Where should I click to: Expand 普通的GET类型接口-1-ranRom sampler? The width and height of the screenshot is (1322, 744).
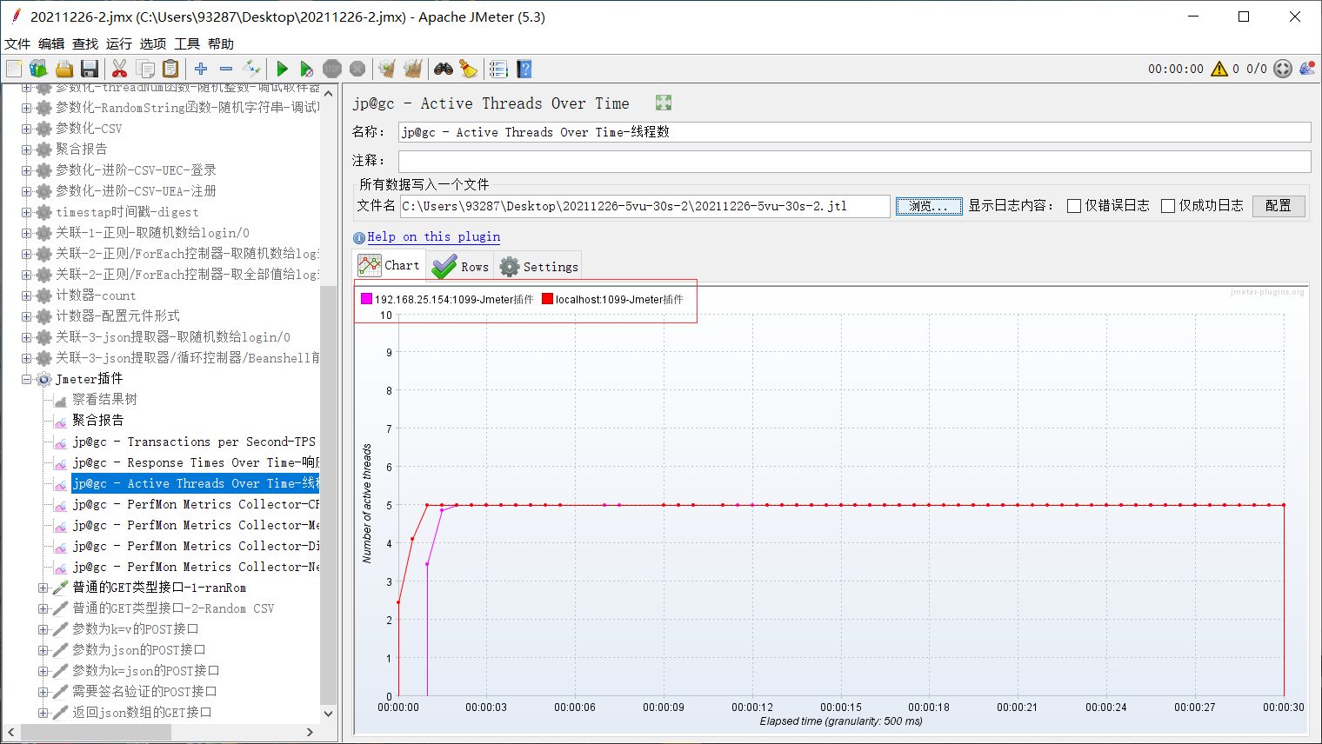[x=43, y=588]
